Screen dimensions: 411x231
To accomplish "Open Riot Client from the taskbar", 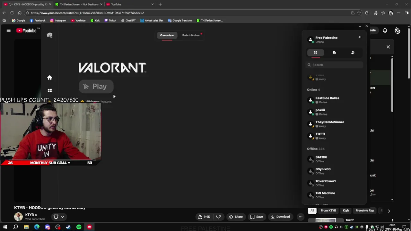I will point(89,227).
